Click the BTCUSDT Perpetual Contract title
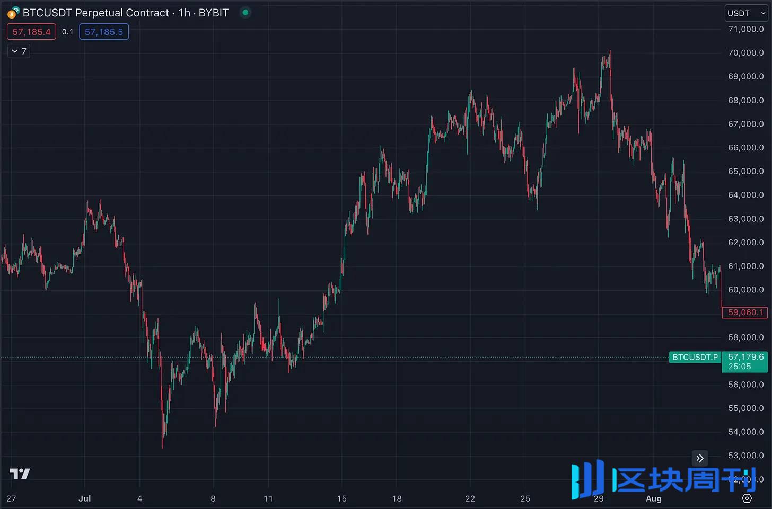Viewport: 772px width, 509px height. coord(96,13)
